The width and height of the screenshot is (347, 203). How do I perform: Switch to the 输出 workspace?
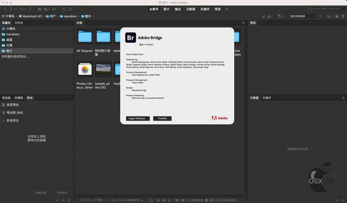pos(178,9)
